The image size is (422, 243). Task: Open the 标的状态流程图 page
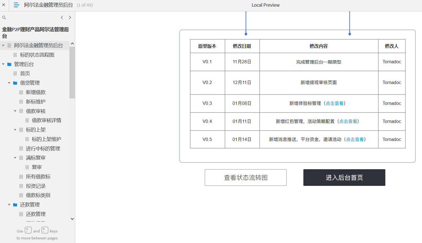37,55
